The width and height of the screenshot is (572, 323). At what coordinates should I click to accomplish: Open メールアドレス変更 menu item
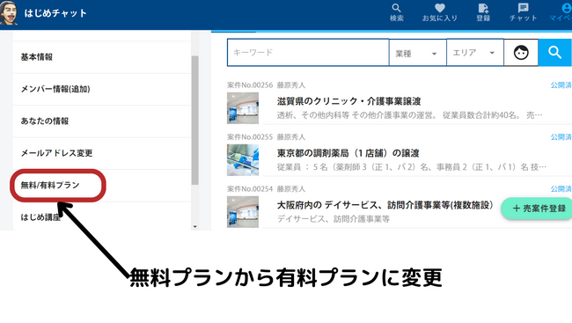click(102, 153)
